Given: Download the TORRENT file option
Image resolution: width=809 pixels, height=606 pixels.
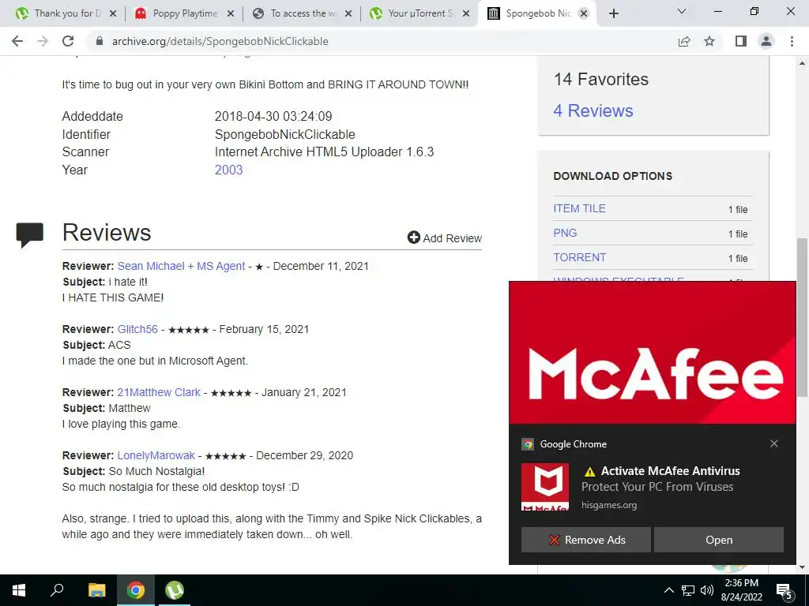Looking at the screenshot, I should (579, 257).
